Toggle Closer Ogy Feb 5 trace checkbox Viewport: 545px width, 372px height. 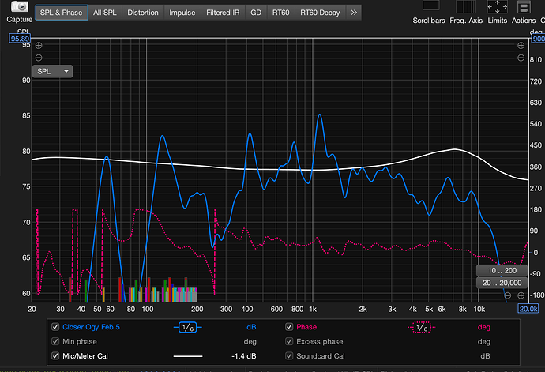pos(55,327)
